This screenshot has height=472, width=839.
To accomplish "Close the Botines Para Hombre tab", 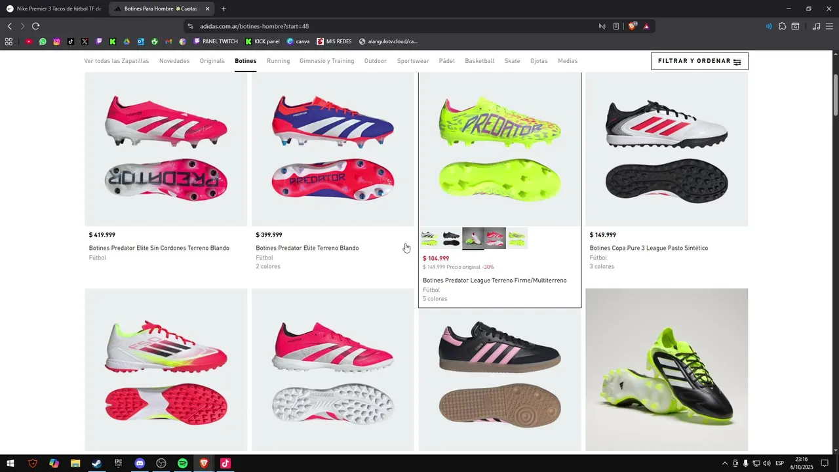I will (x=208, y=9).
